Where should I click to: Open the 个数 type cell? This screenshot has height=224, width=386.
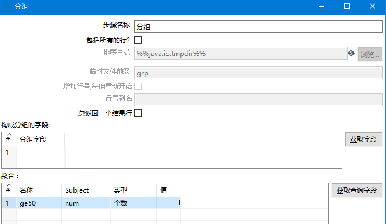133,203
